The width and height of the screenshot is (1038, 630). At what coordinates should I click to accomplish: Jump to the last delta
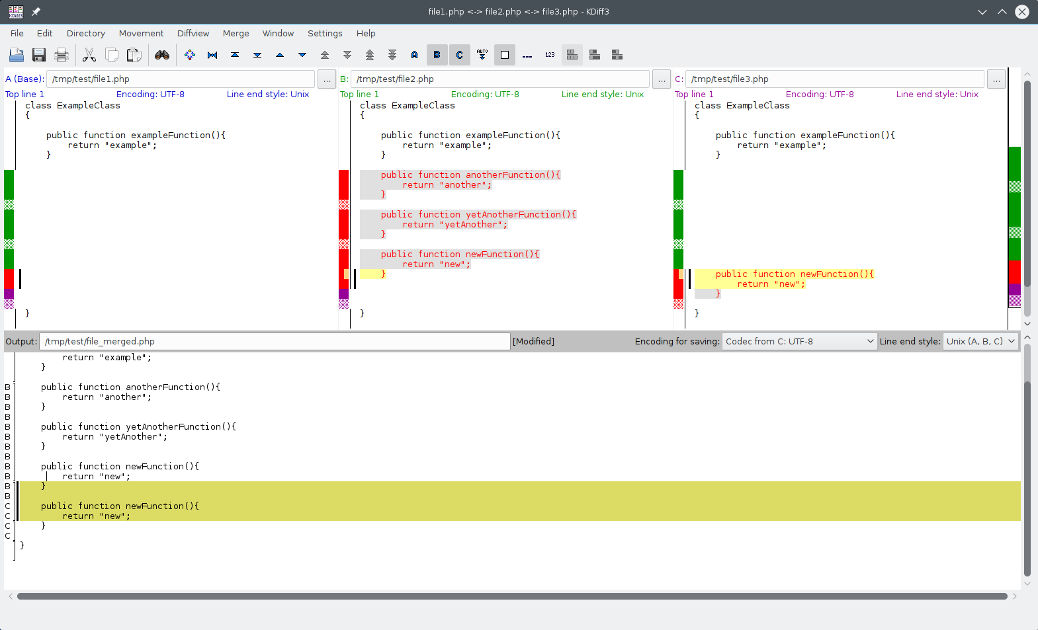click(257, 55)
